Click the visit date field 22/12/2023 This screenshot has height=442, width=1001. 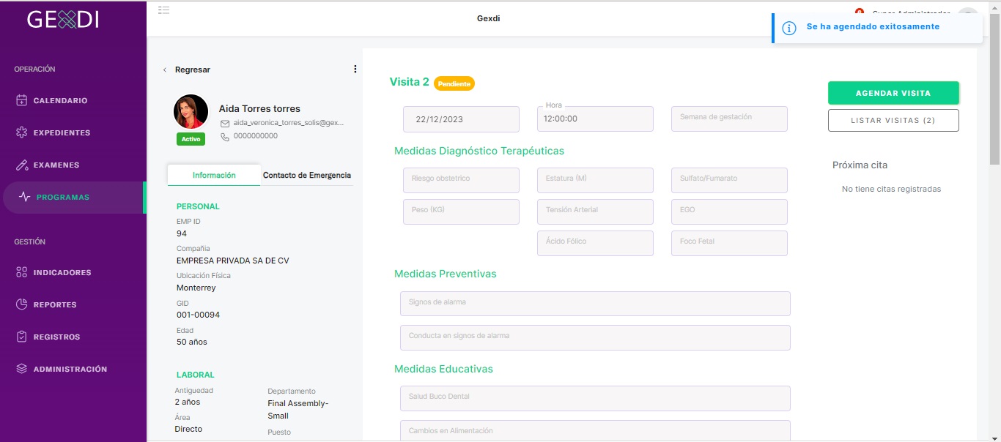(x=461, y=119)
